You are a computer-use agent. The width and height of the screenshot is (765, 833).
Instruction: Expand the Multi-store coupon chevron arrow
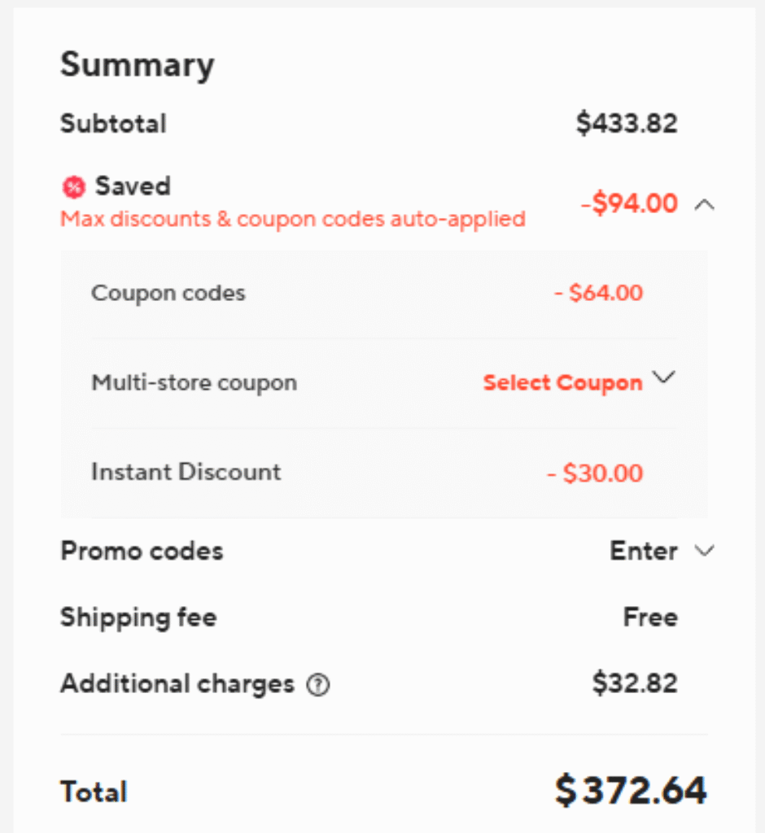pyautogui.click(x=665, y=378)
